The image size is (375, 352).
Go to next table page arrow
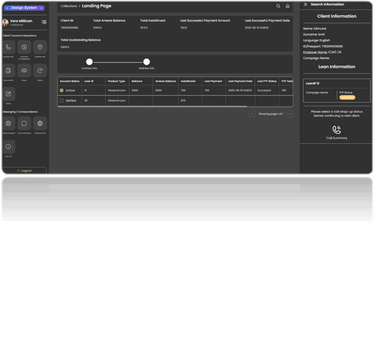tap(289, 114)
